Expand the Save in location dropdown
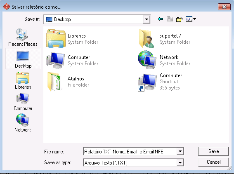234x174 pixels. (147, 19)
